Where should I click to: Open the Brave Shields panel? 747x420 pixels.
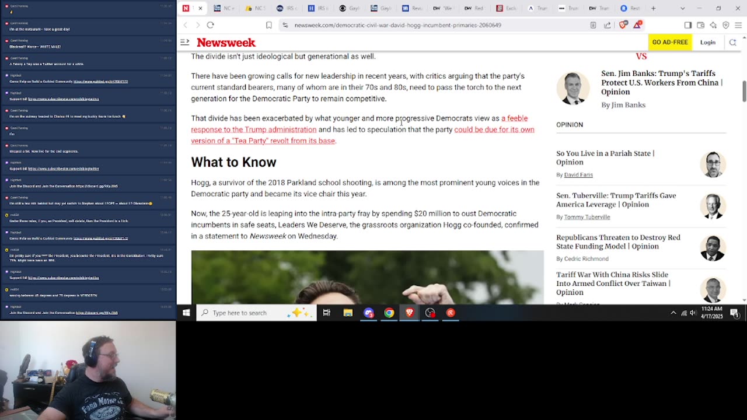(623, 25)
